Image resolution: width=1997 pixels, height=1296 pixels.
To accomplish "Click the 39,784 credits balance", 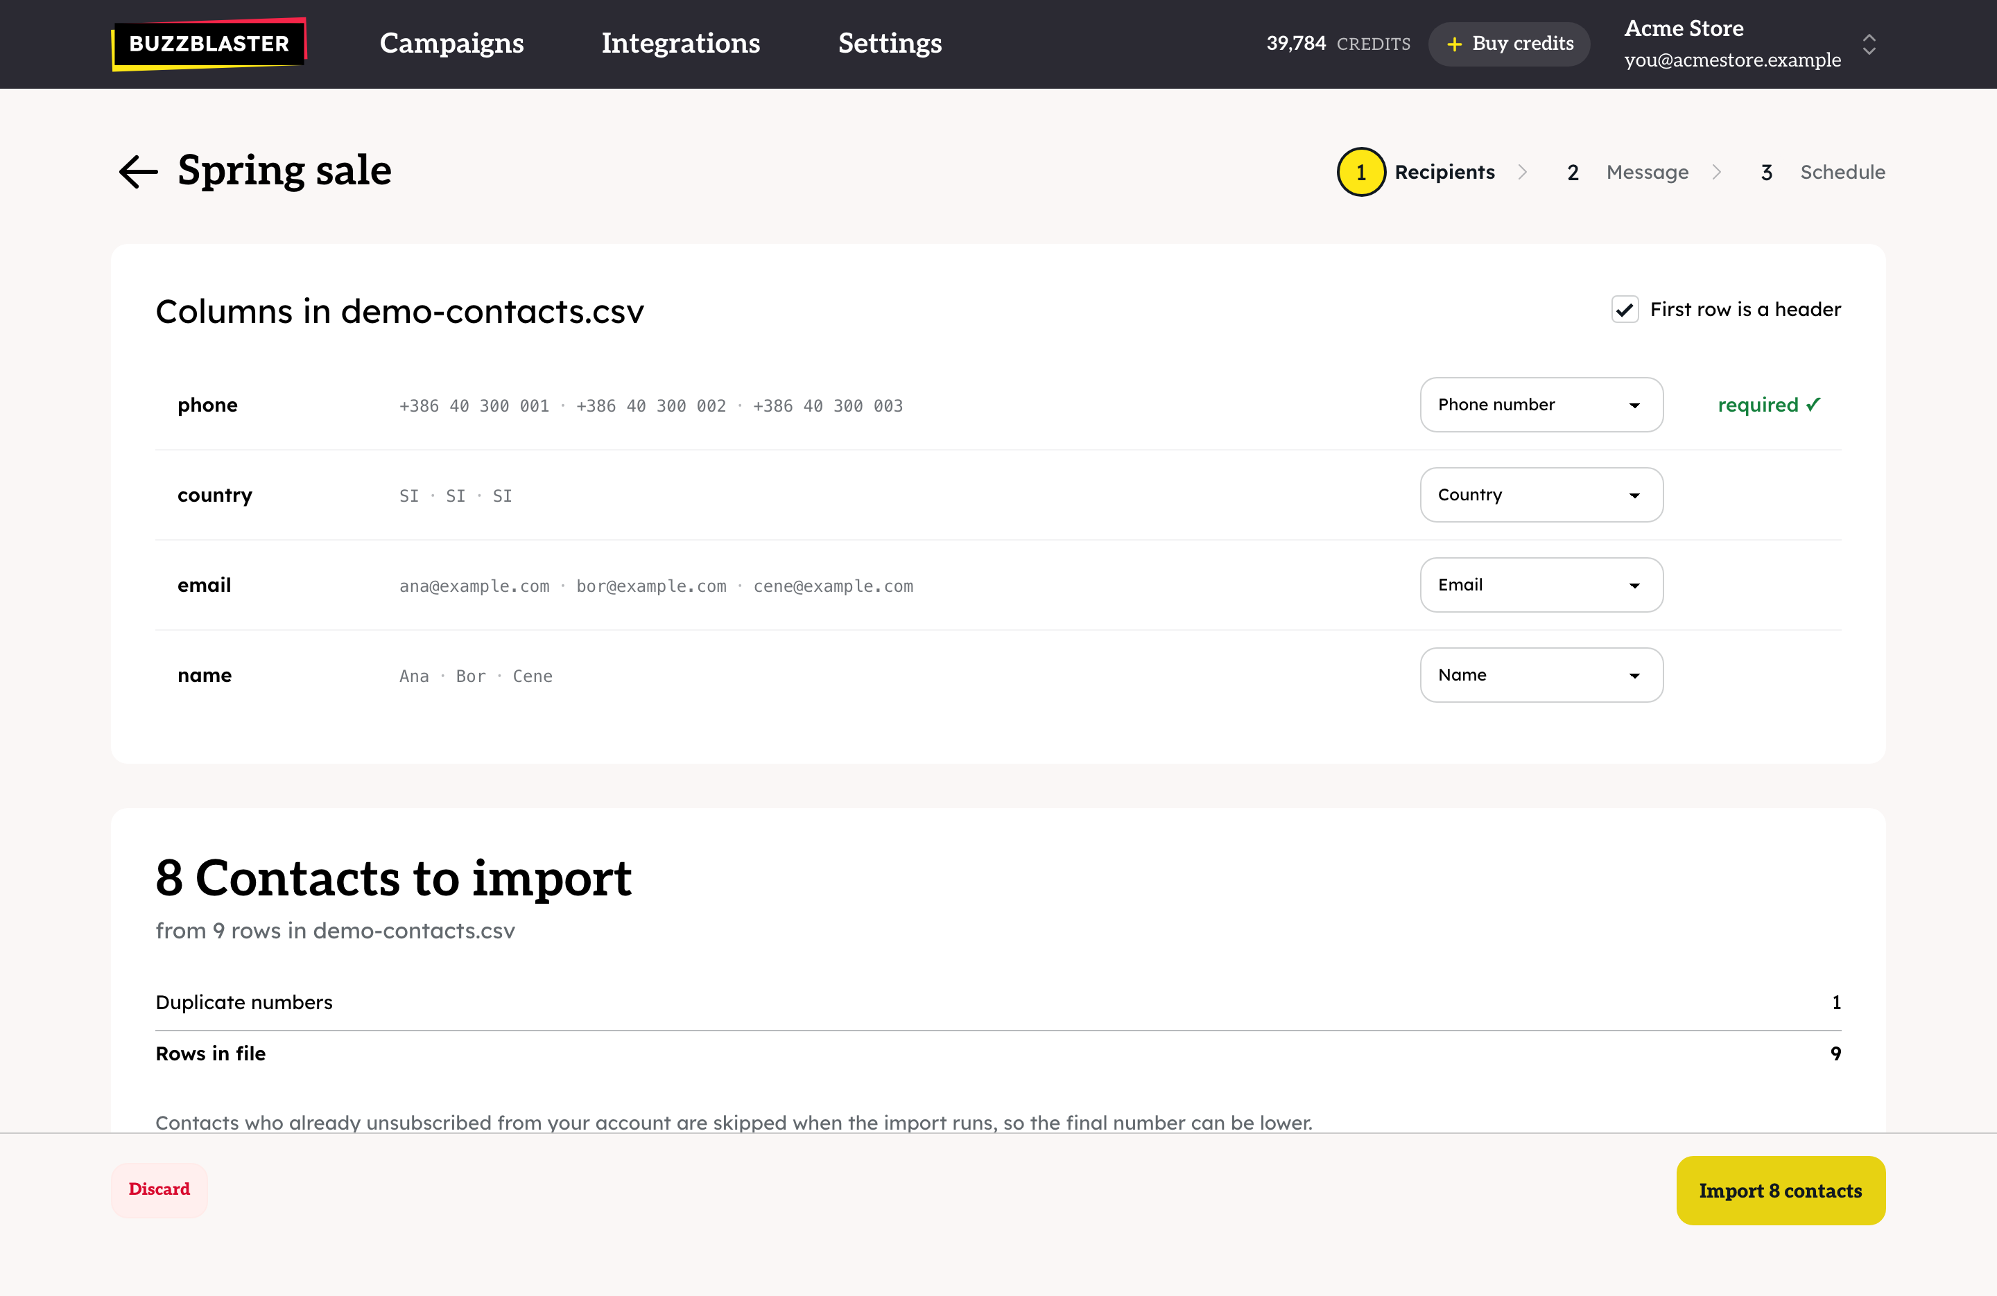I will point(1338,44).
